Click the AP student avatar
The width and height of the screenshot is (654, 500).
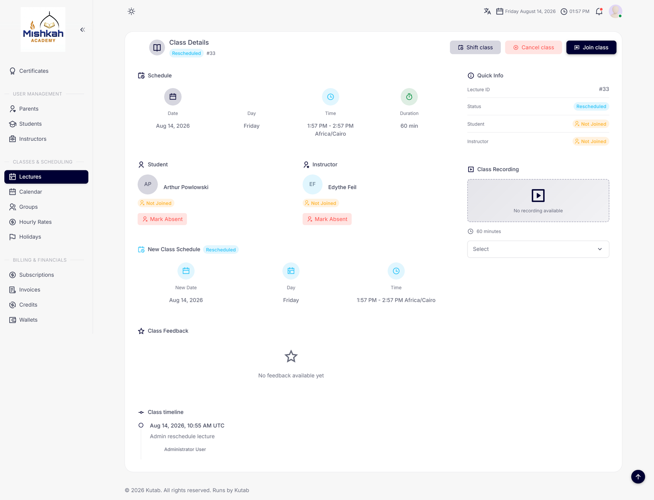(x=148, y=184)
